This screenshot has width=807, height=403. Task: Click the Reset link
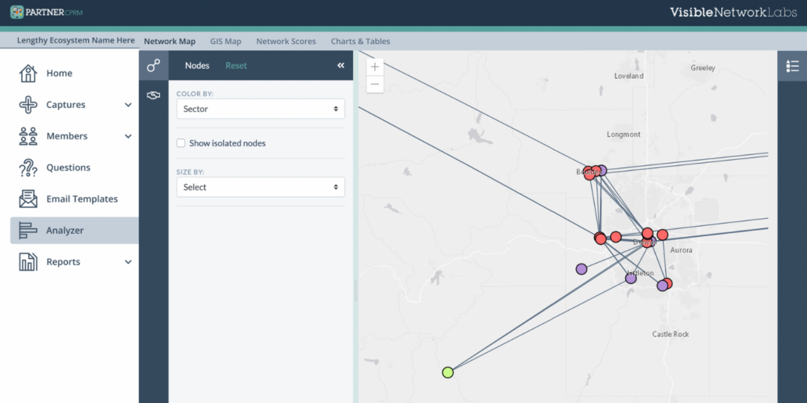tap(236, 66)
